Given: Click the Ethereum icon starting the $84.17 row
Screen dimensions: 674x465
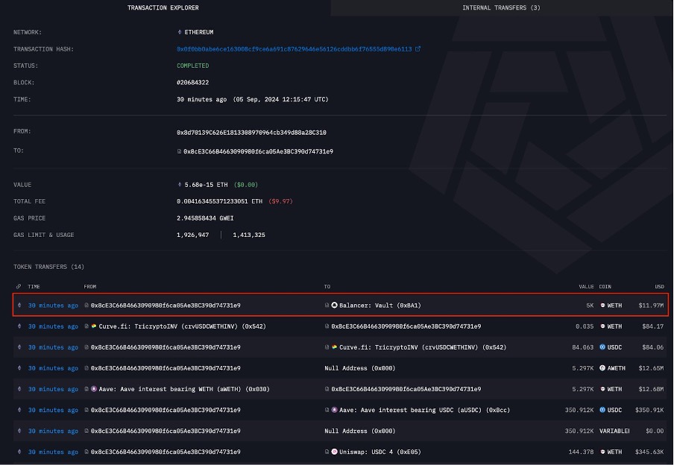Looking at the screenshot, I should pos(19,326).
